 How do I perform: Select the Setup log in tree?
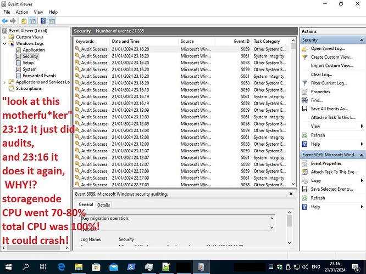pyautogui.click(x=28, y=63)
